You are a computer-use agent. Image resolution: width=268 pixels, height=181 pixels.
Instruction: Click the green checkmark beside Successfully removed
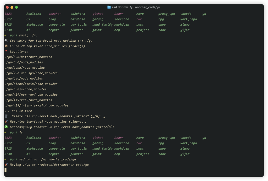click(x=6, y=127)
